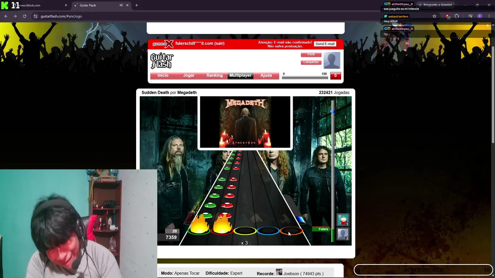The width and height of the screenshot is (495, 278).
Task: Click the red fret button on the highway
Action: click(x=222, y=231)
